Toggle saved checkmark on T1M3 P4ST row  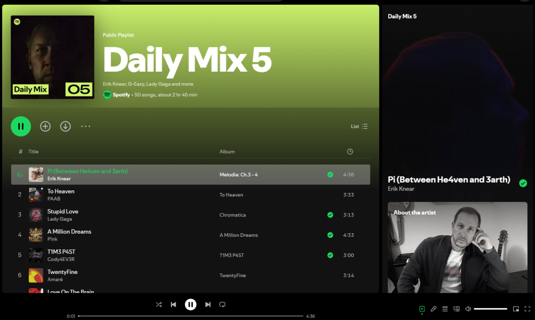tap(330, 255)
